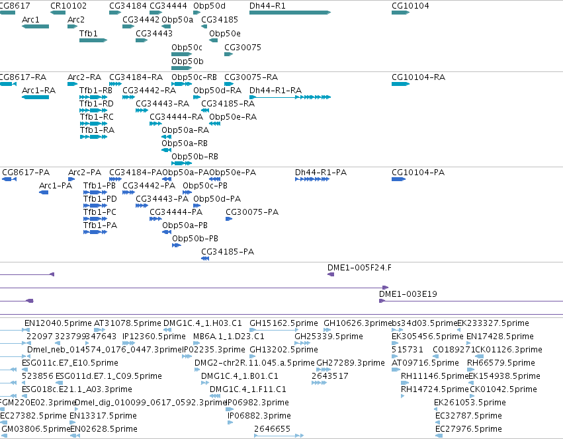This screenshot has width=563, height=439.
Task: Click the Arc2 gene label
Action: coord(76,20)
